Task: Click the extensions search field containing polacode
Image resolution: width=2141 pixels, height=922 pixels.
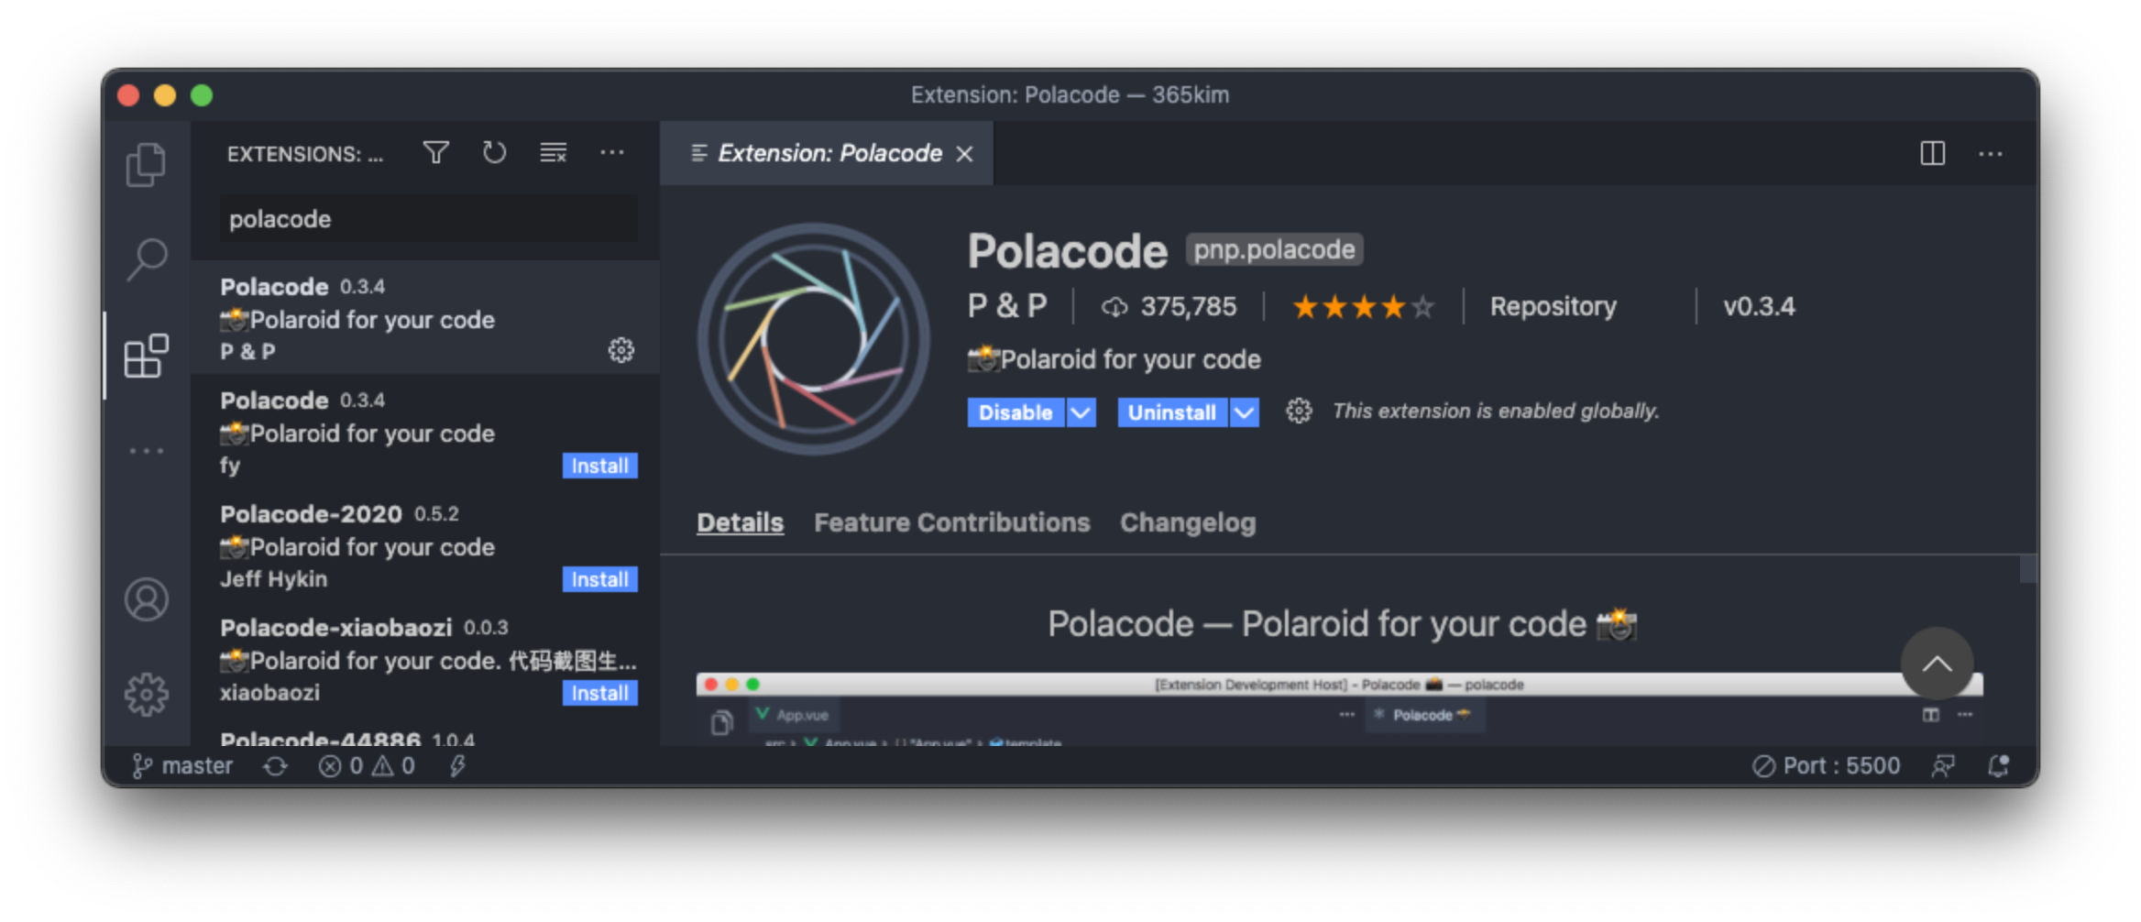Action: (429, 219)
